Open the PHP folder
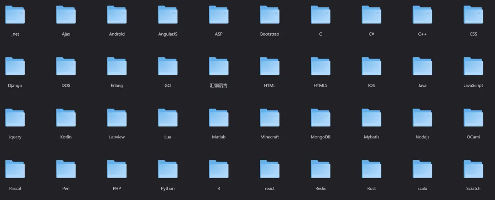The width and height of the screenshot is (495, 200). pyautogui.click(x=117, y=169)
